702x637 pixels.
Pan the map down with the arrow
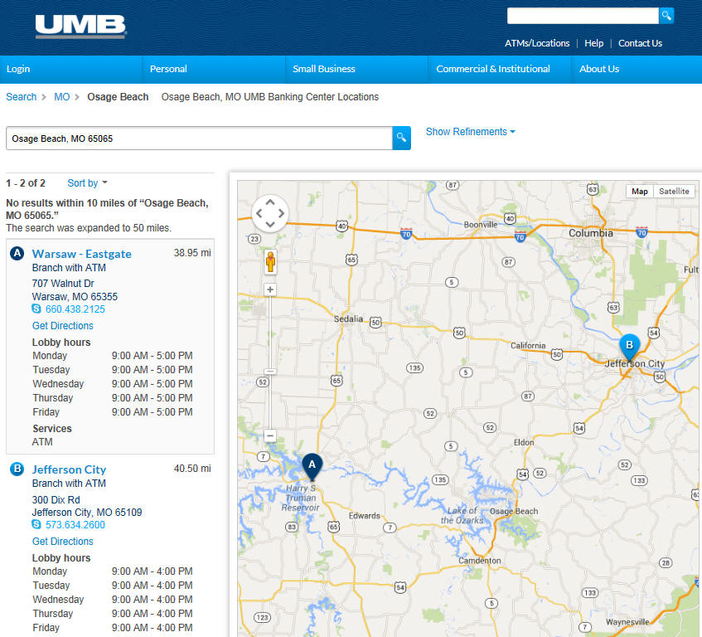pos(270,224)
